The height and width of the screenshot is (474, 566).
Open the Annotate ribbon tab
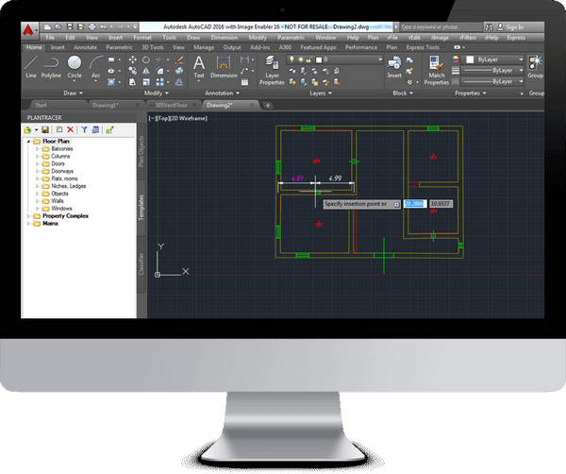click(85, 47)
